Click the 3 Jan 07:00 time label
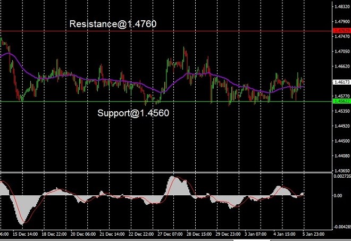Viewport: 351px width, 241px height. [x=255, y=234]
